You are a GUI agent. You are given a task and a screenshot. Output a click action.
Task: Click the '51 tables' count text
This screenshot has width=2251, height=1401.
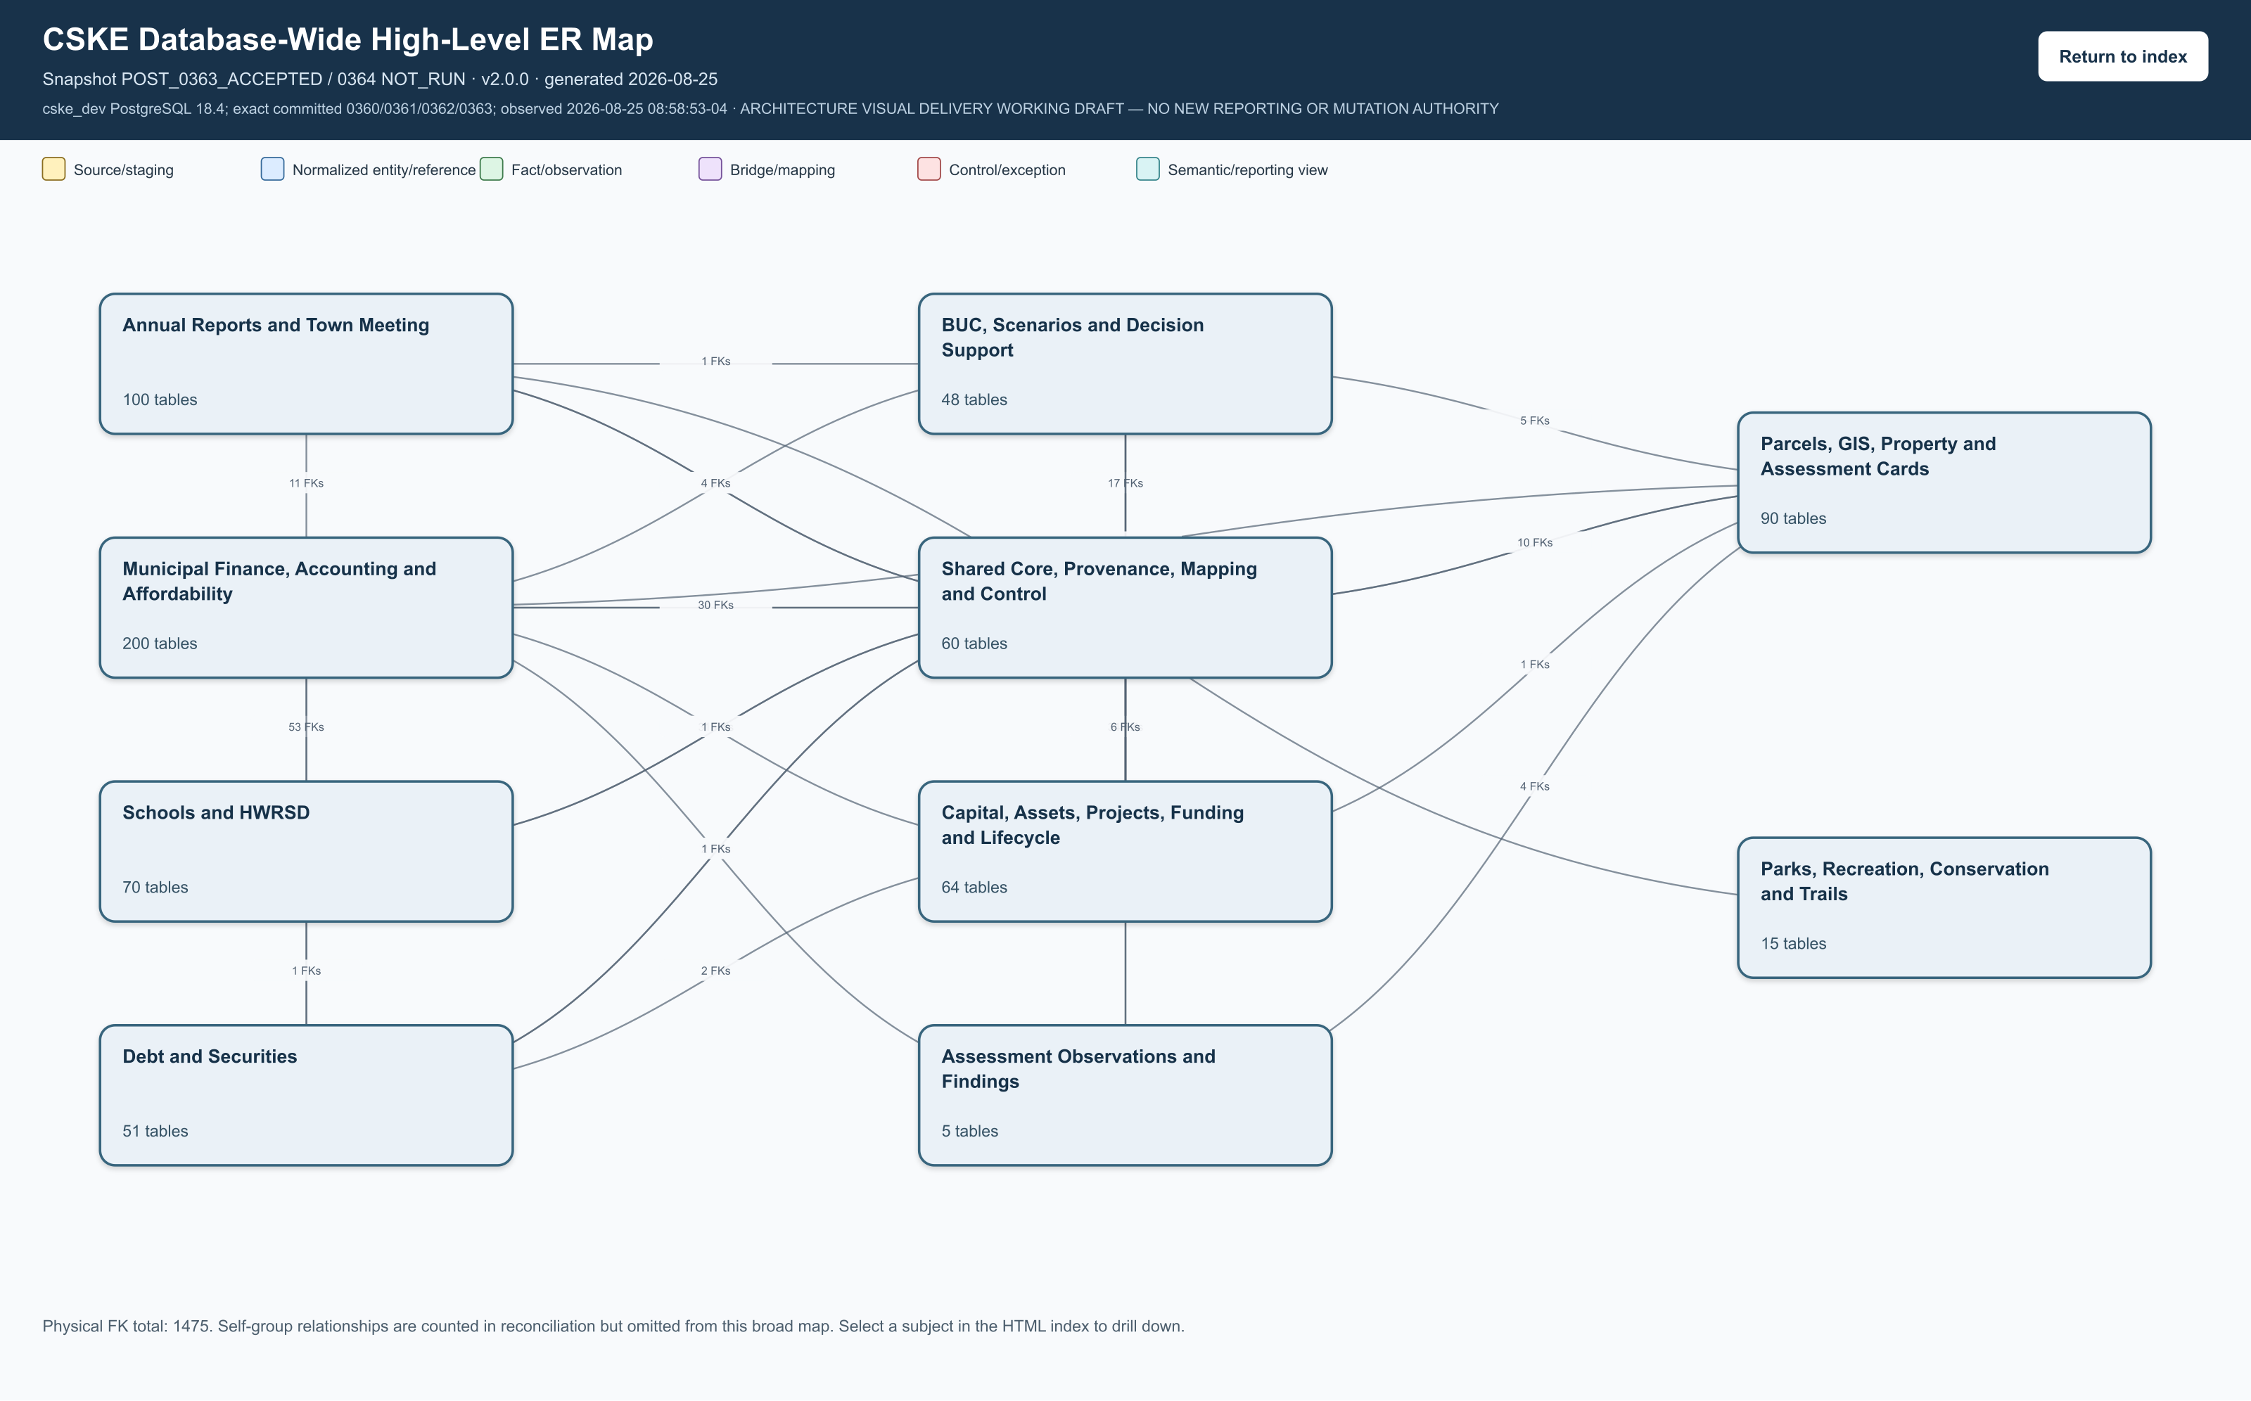[155, 1132]
